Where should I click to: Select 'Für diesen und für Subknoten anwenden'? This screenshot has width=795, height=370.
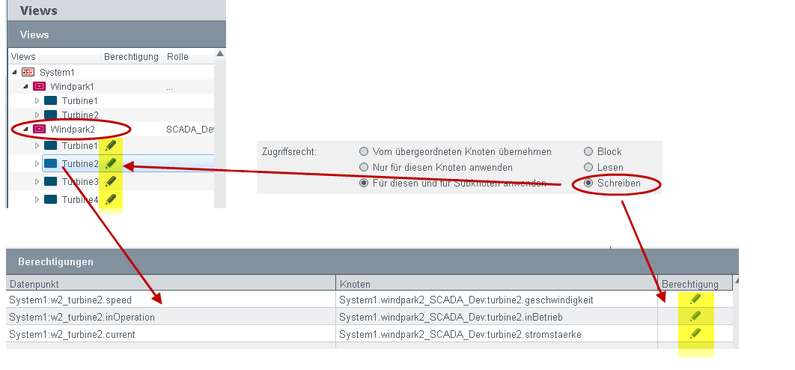click(x=364, y=183)
